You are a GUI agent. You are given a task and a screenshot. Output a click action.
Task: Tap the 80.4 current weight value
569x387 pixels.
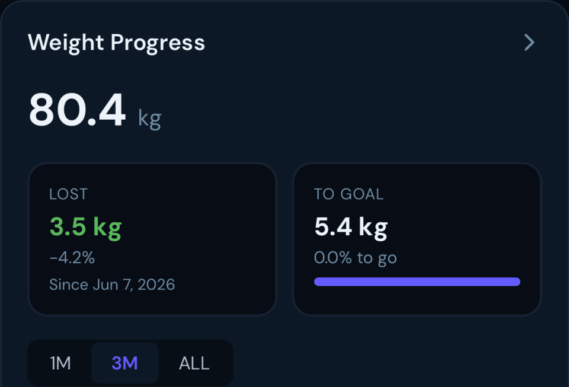pyautogui.click(x=77, y=109)
